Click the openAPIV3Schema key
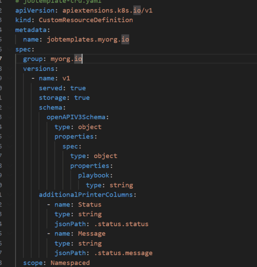The width and height of the screenshot is (257, 267). click(76, 117)
